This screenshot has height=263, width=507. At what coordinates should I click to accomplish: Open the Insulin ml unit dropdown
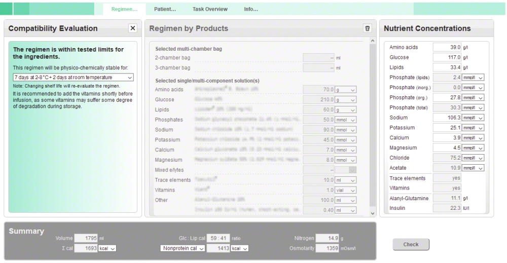(346, 210)
